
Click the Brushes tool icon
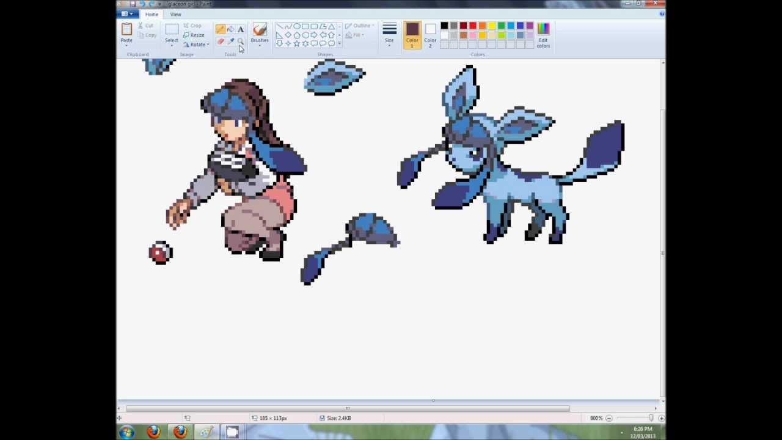(x=260, y=29)
